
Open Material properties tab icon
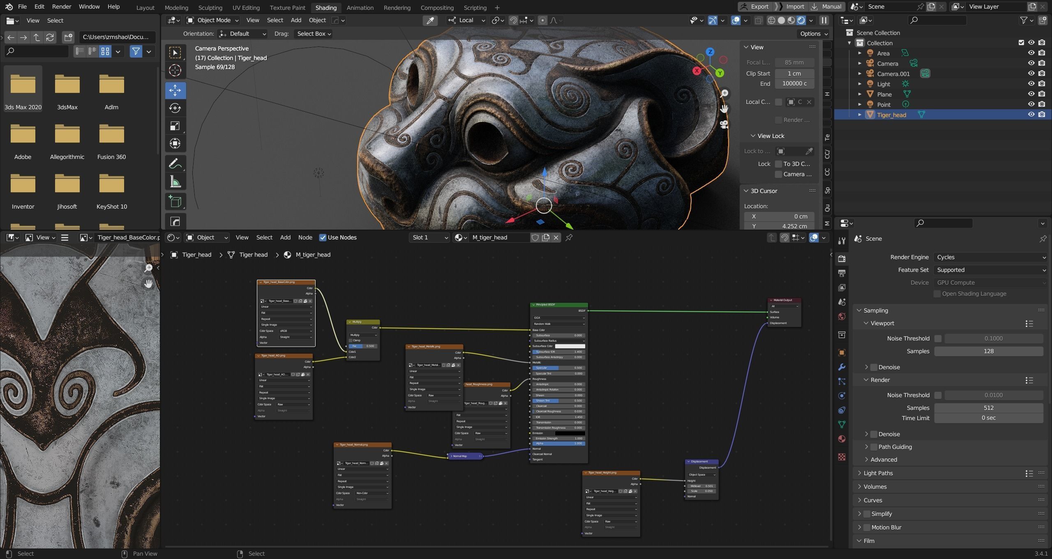point(842,439)
